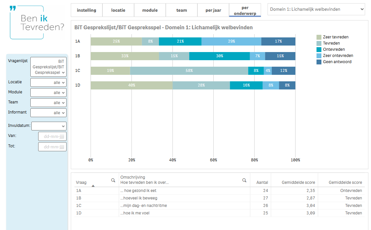The width and height of the screenshot is (371, 230).
Task: Expand the Vragenlijst dropdown
Action: (48, 67)
